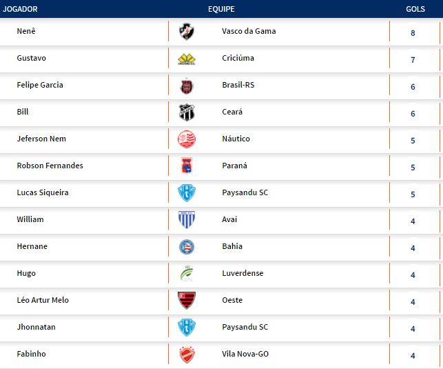The image size is (443, 369).
Task: Click the Náutico club crest
Action: (x=187, y=139)
